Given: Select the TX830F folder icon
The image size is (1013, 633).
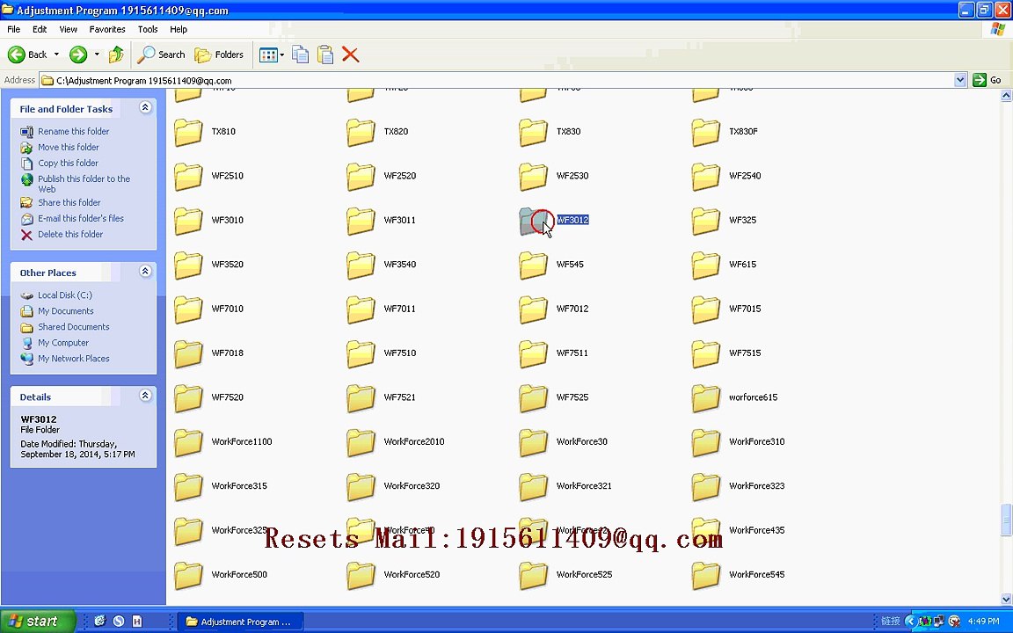Looking at the screenshot, I should (706, 132).
